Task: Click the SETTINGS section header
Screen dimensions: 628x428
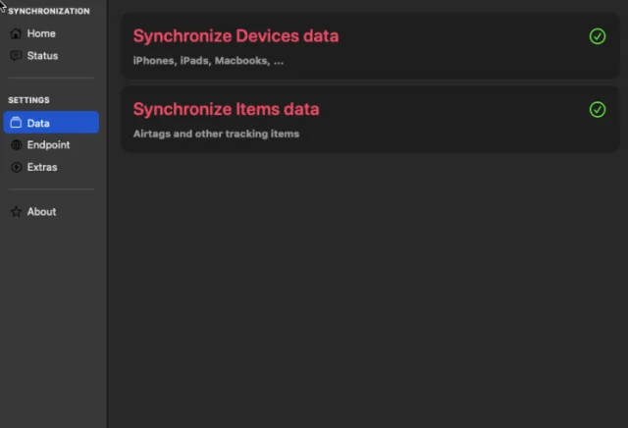Action: (28, 100)
